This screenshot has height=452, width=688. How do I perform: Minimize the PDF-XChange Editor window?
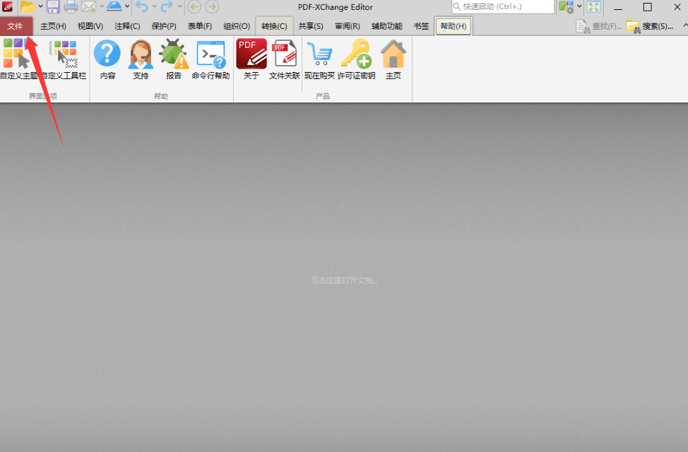click(x=618, y=7)
